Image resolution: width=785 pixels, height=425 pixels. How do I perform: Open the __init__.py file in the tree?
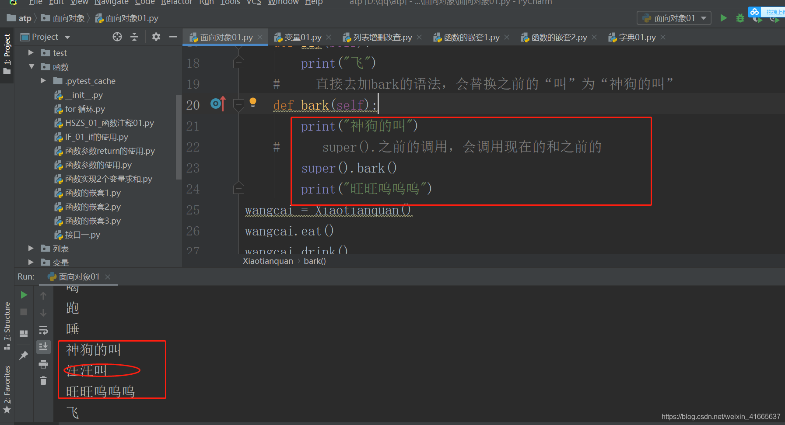click(x=79, y=95)
